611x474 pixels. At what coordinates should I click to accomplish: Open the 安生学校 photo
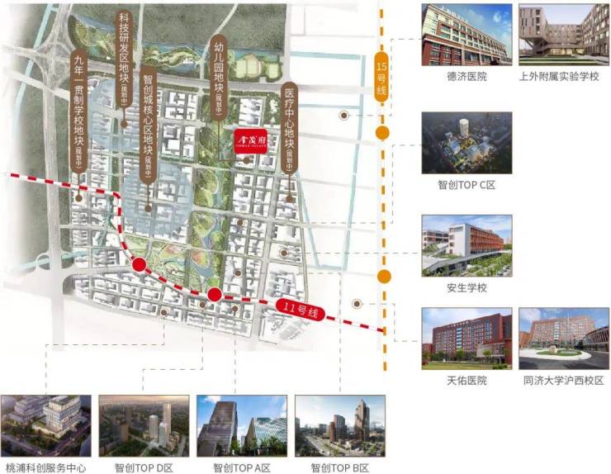click(x=467, y=245)
